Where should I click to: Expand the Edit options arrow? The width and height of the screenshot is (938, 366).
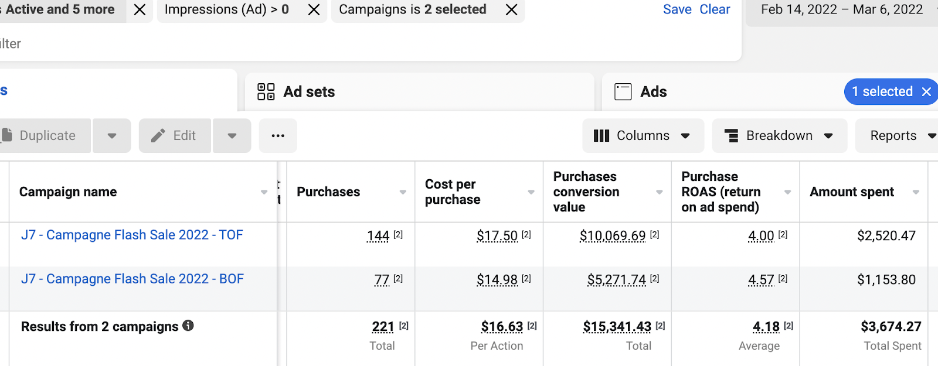pyautogui.click(x=232, y=136)
